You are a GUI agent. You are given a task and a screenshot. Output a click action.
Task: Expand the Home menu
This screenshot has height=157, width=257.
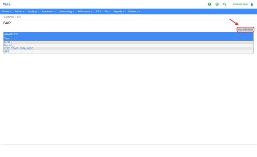click(x=7, y=12)
